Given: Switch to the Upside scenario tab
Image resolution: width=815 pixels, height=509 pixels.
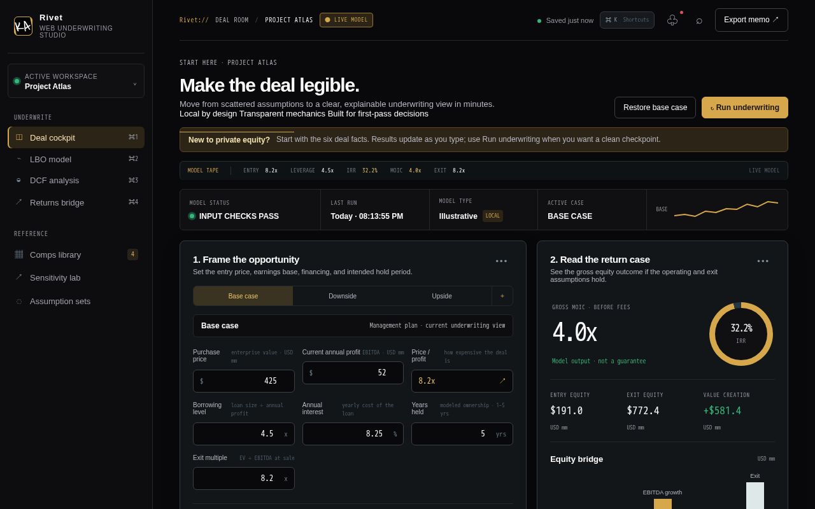Looking at the screenshot, I should point(442,296).
